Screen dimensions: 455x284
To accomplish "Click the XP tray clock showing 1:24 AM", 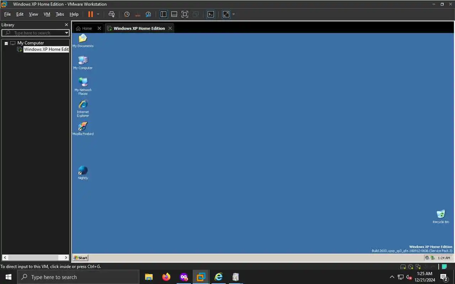I will (444, 258).
